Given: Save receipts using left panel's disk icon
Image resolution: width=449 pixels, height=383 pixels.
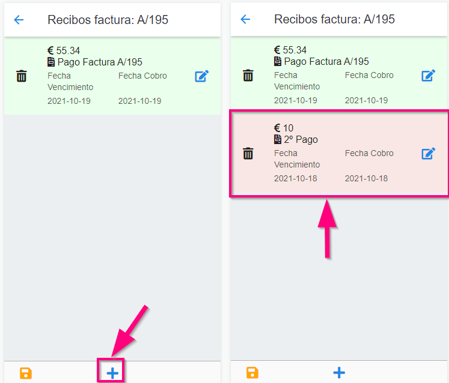Looking at the screenshot, I should tap(26, 373).
